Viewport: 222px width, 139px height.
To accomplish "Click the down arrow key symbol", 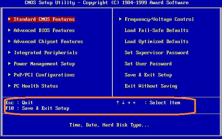I will click(123, 103).
